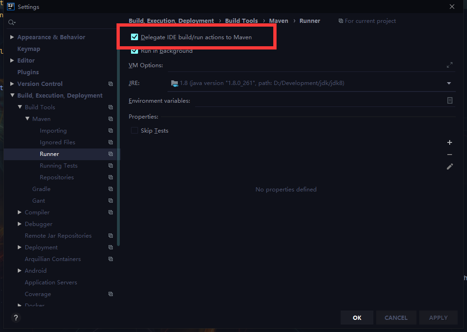Apply the current settings
The image size is (467, 332).
(x=438, y=318)
